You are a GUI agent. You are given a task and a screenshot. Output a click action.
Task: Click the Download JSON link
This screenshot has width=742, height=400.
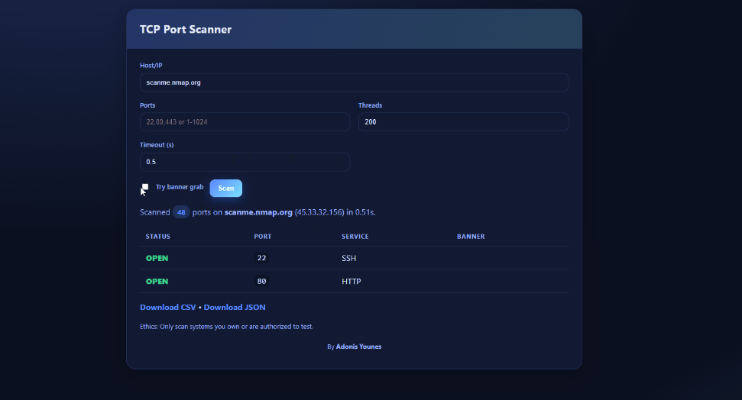click(235, 308)
